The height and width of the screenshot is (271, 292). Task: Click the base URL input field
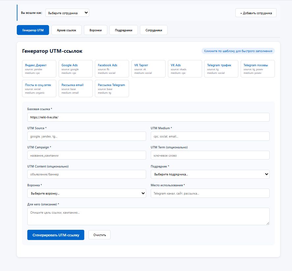coord(148,117)
